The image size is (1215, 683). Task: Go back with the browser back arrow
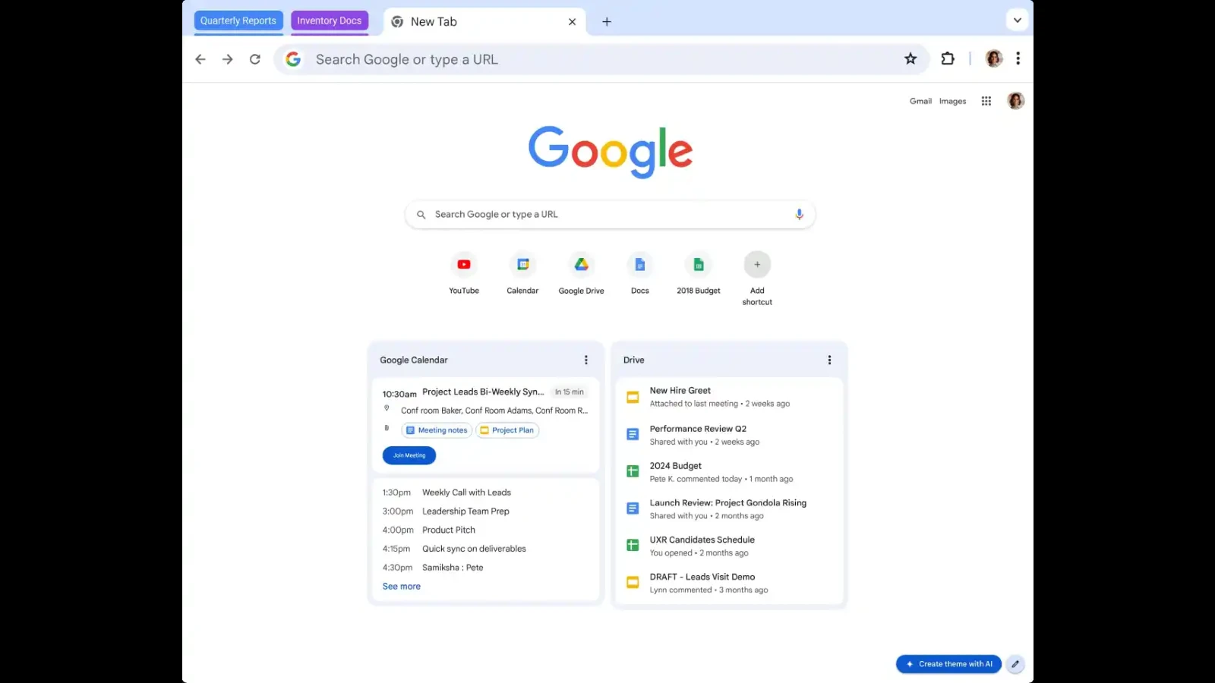pyautogui.click(x=200, y=59)
